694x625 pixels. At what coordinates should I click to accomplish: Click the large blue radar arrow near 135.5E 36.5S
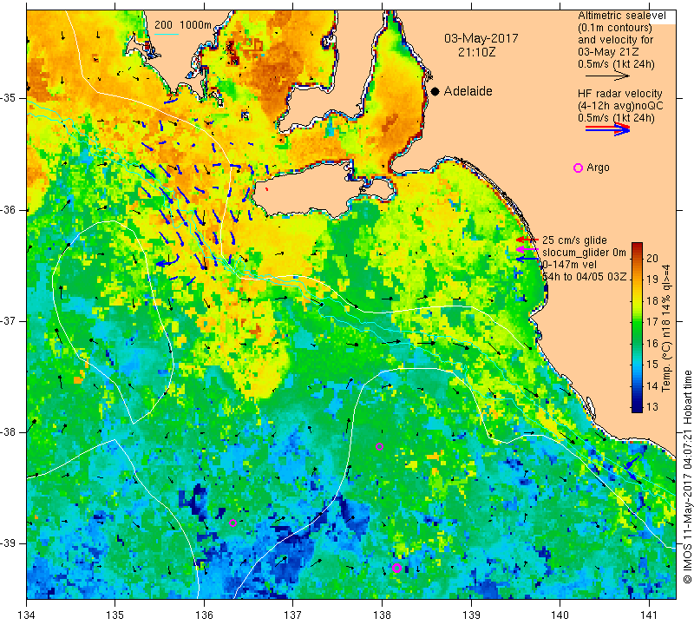tap(167, 261)
